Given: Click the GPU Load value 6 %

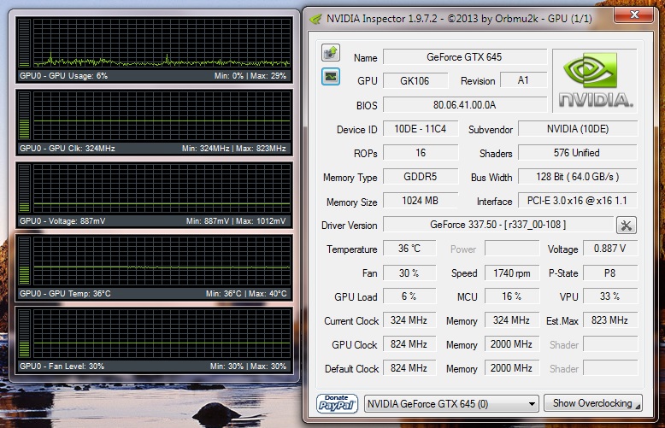Looking at the screenshot, I should [x=409, y=296].
